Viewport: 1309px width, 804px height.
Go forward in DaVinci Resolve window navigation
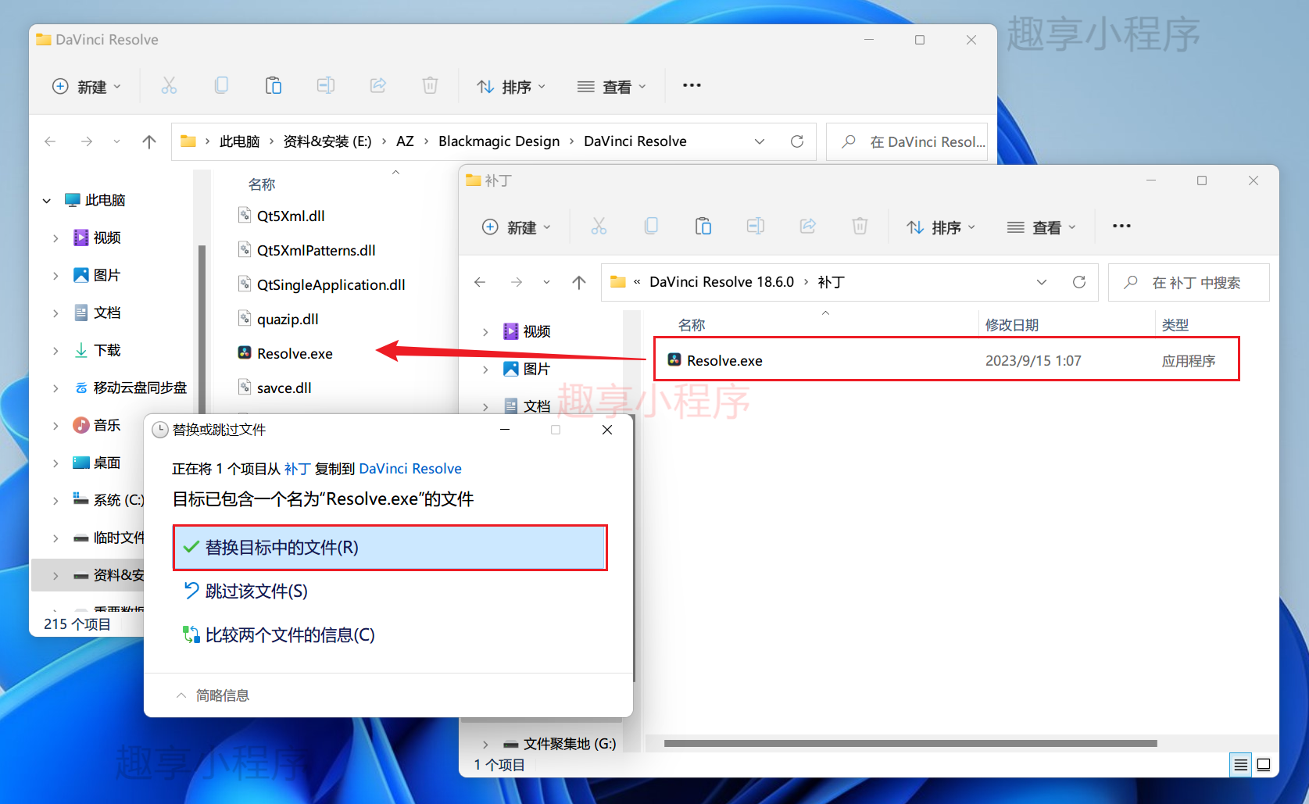[87, 141]
